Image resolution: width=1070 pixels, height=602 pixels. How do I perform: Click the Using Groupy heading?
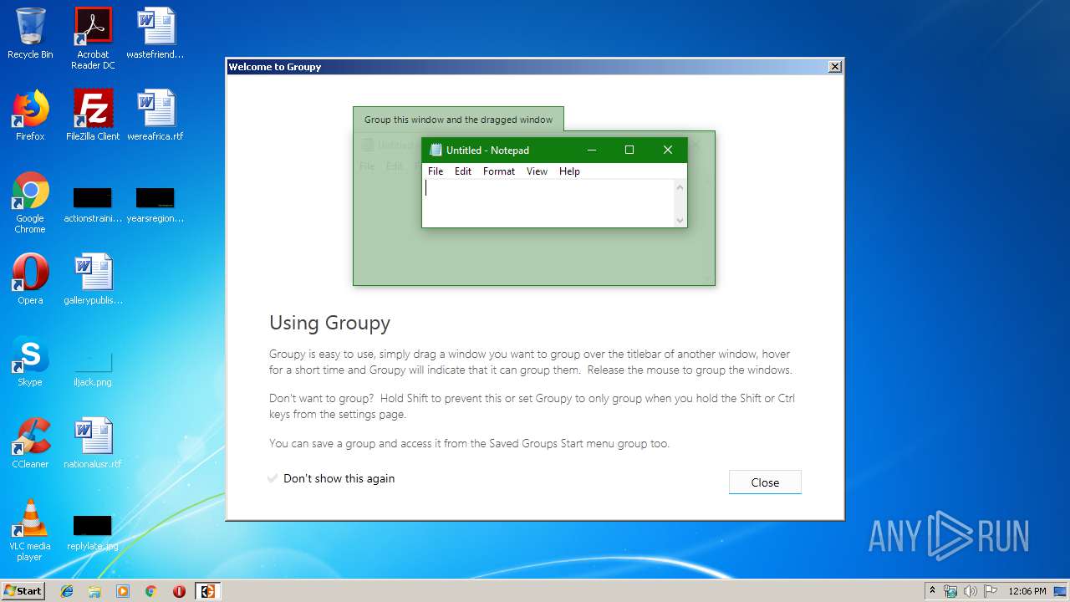[329, 323]
